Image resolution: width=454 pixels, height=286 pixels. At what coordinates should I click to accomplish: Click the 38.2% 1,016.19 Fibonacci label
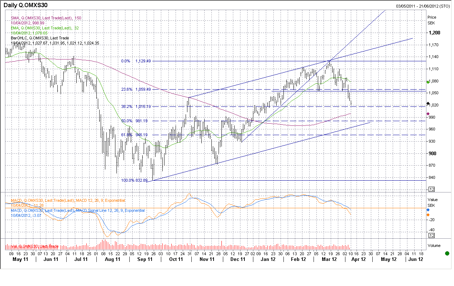136,106
